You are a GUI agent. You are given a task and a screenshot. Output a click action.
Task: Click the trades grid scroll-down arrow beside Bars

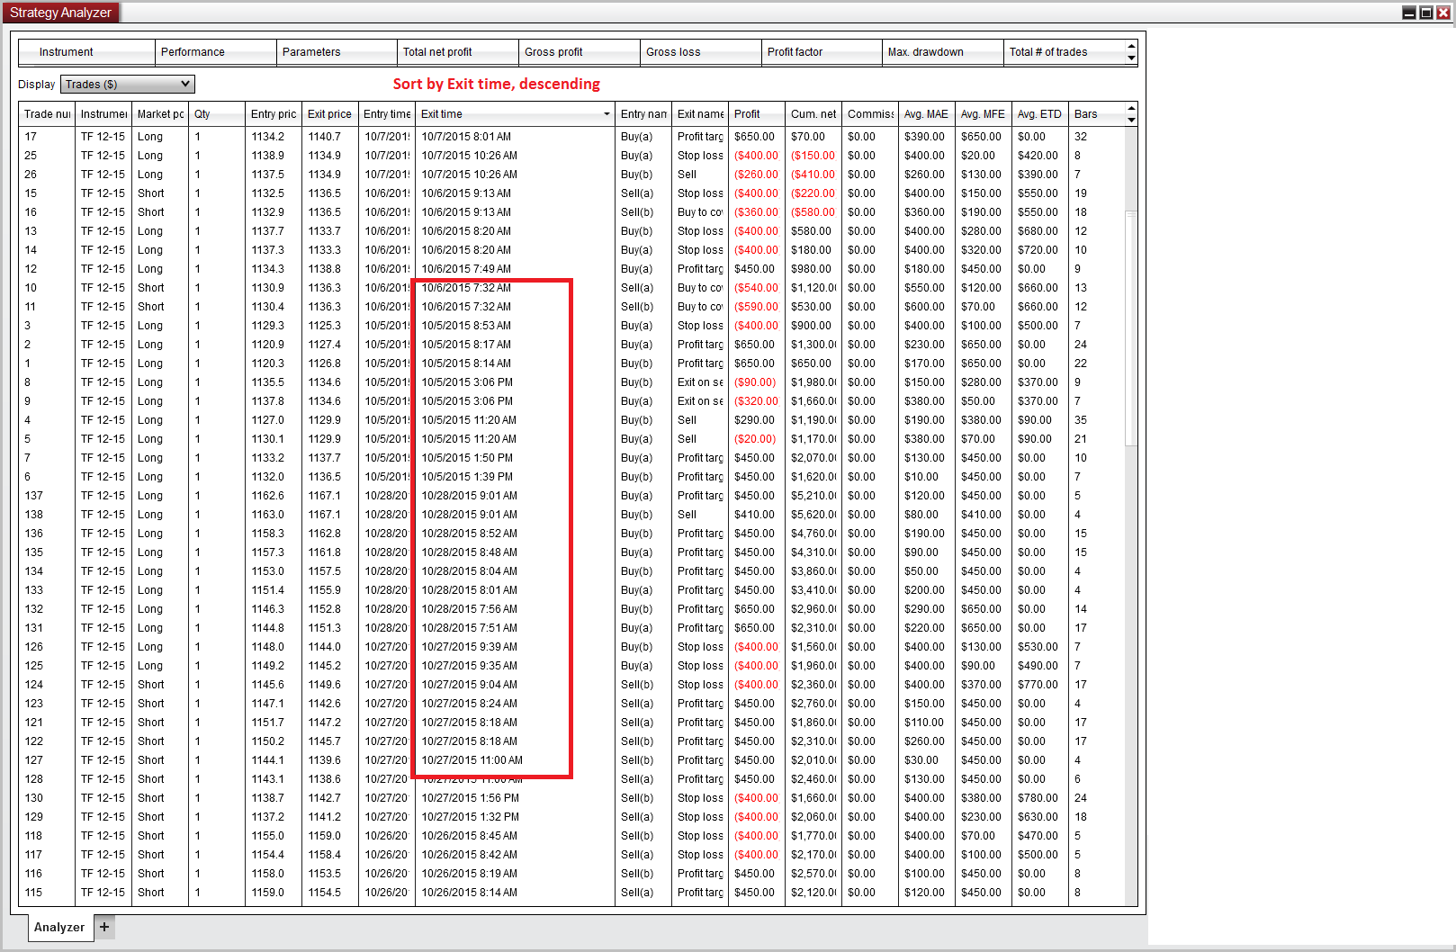[1131, 120]
